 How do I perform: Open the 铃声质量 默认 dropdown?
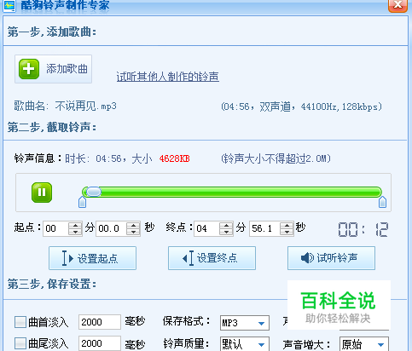(245, 344)
